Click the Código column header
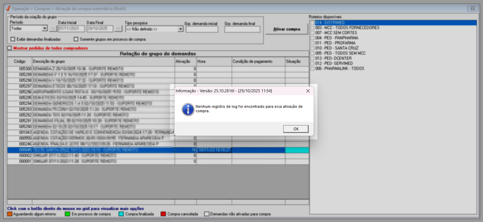483x222 pixels. click(x=20, y=61)
